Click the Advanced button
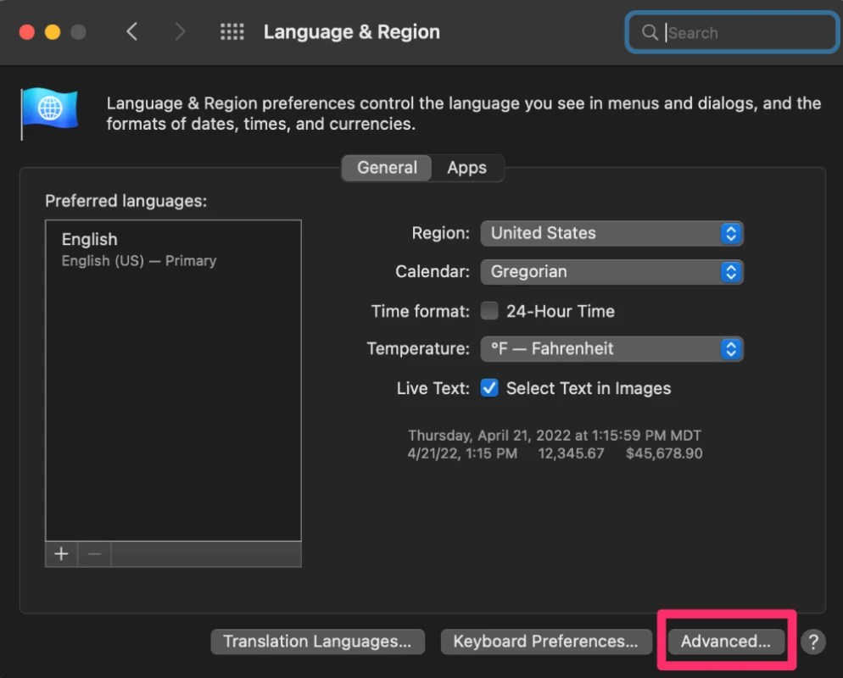The height and width of the screenshot is (678, 843). pos(725,642)
